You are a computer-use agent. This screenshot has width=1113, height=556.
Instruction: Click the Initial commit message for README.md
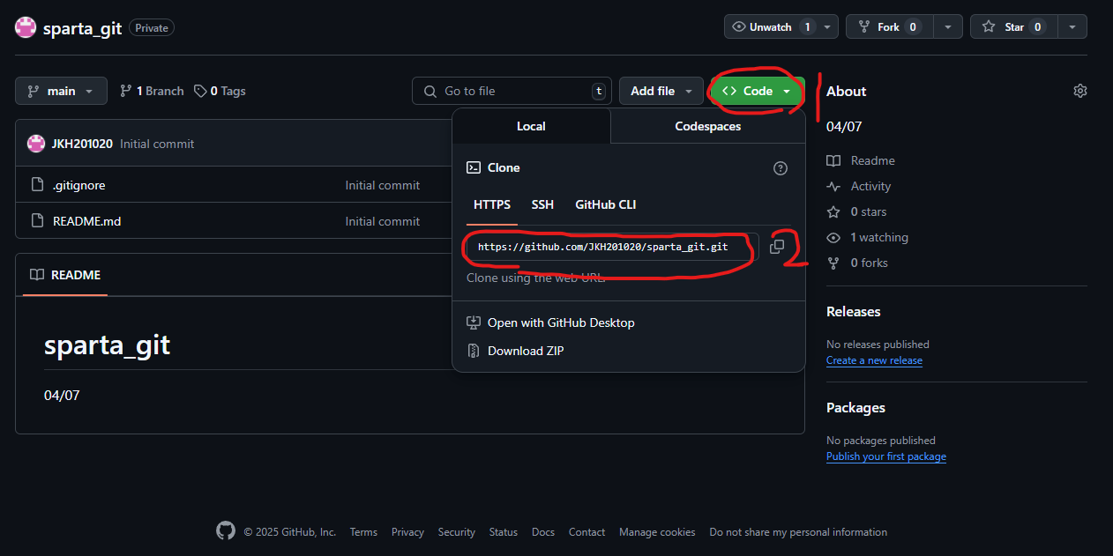click(x=383, y=221)
